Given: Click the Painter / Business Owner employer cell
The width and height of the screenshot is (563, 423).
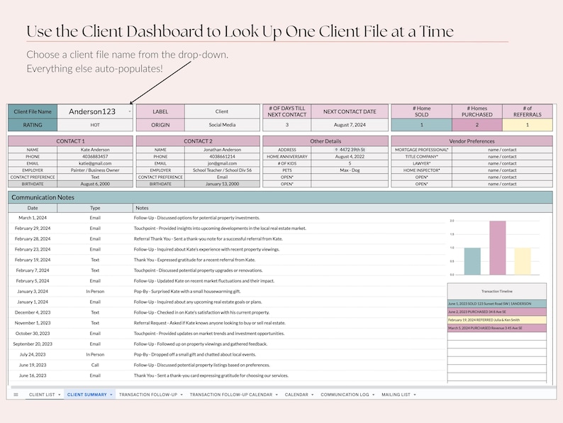Looking at the screenshot, I should point(95,170).
